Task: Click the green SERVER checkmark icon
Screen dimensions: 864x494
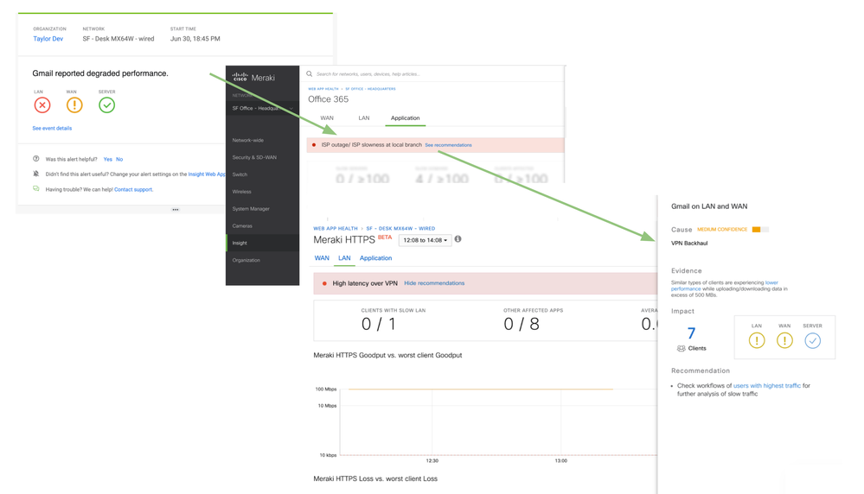Action: click(x=106, y=105)
